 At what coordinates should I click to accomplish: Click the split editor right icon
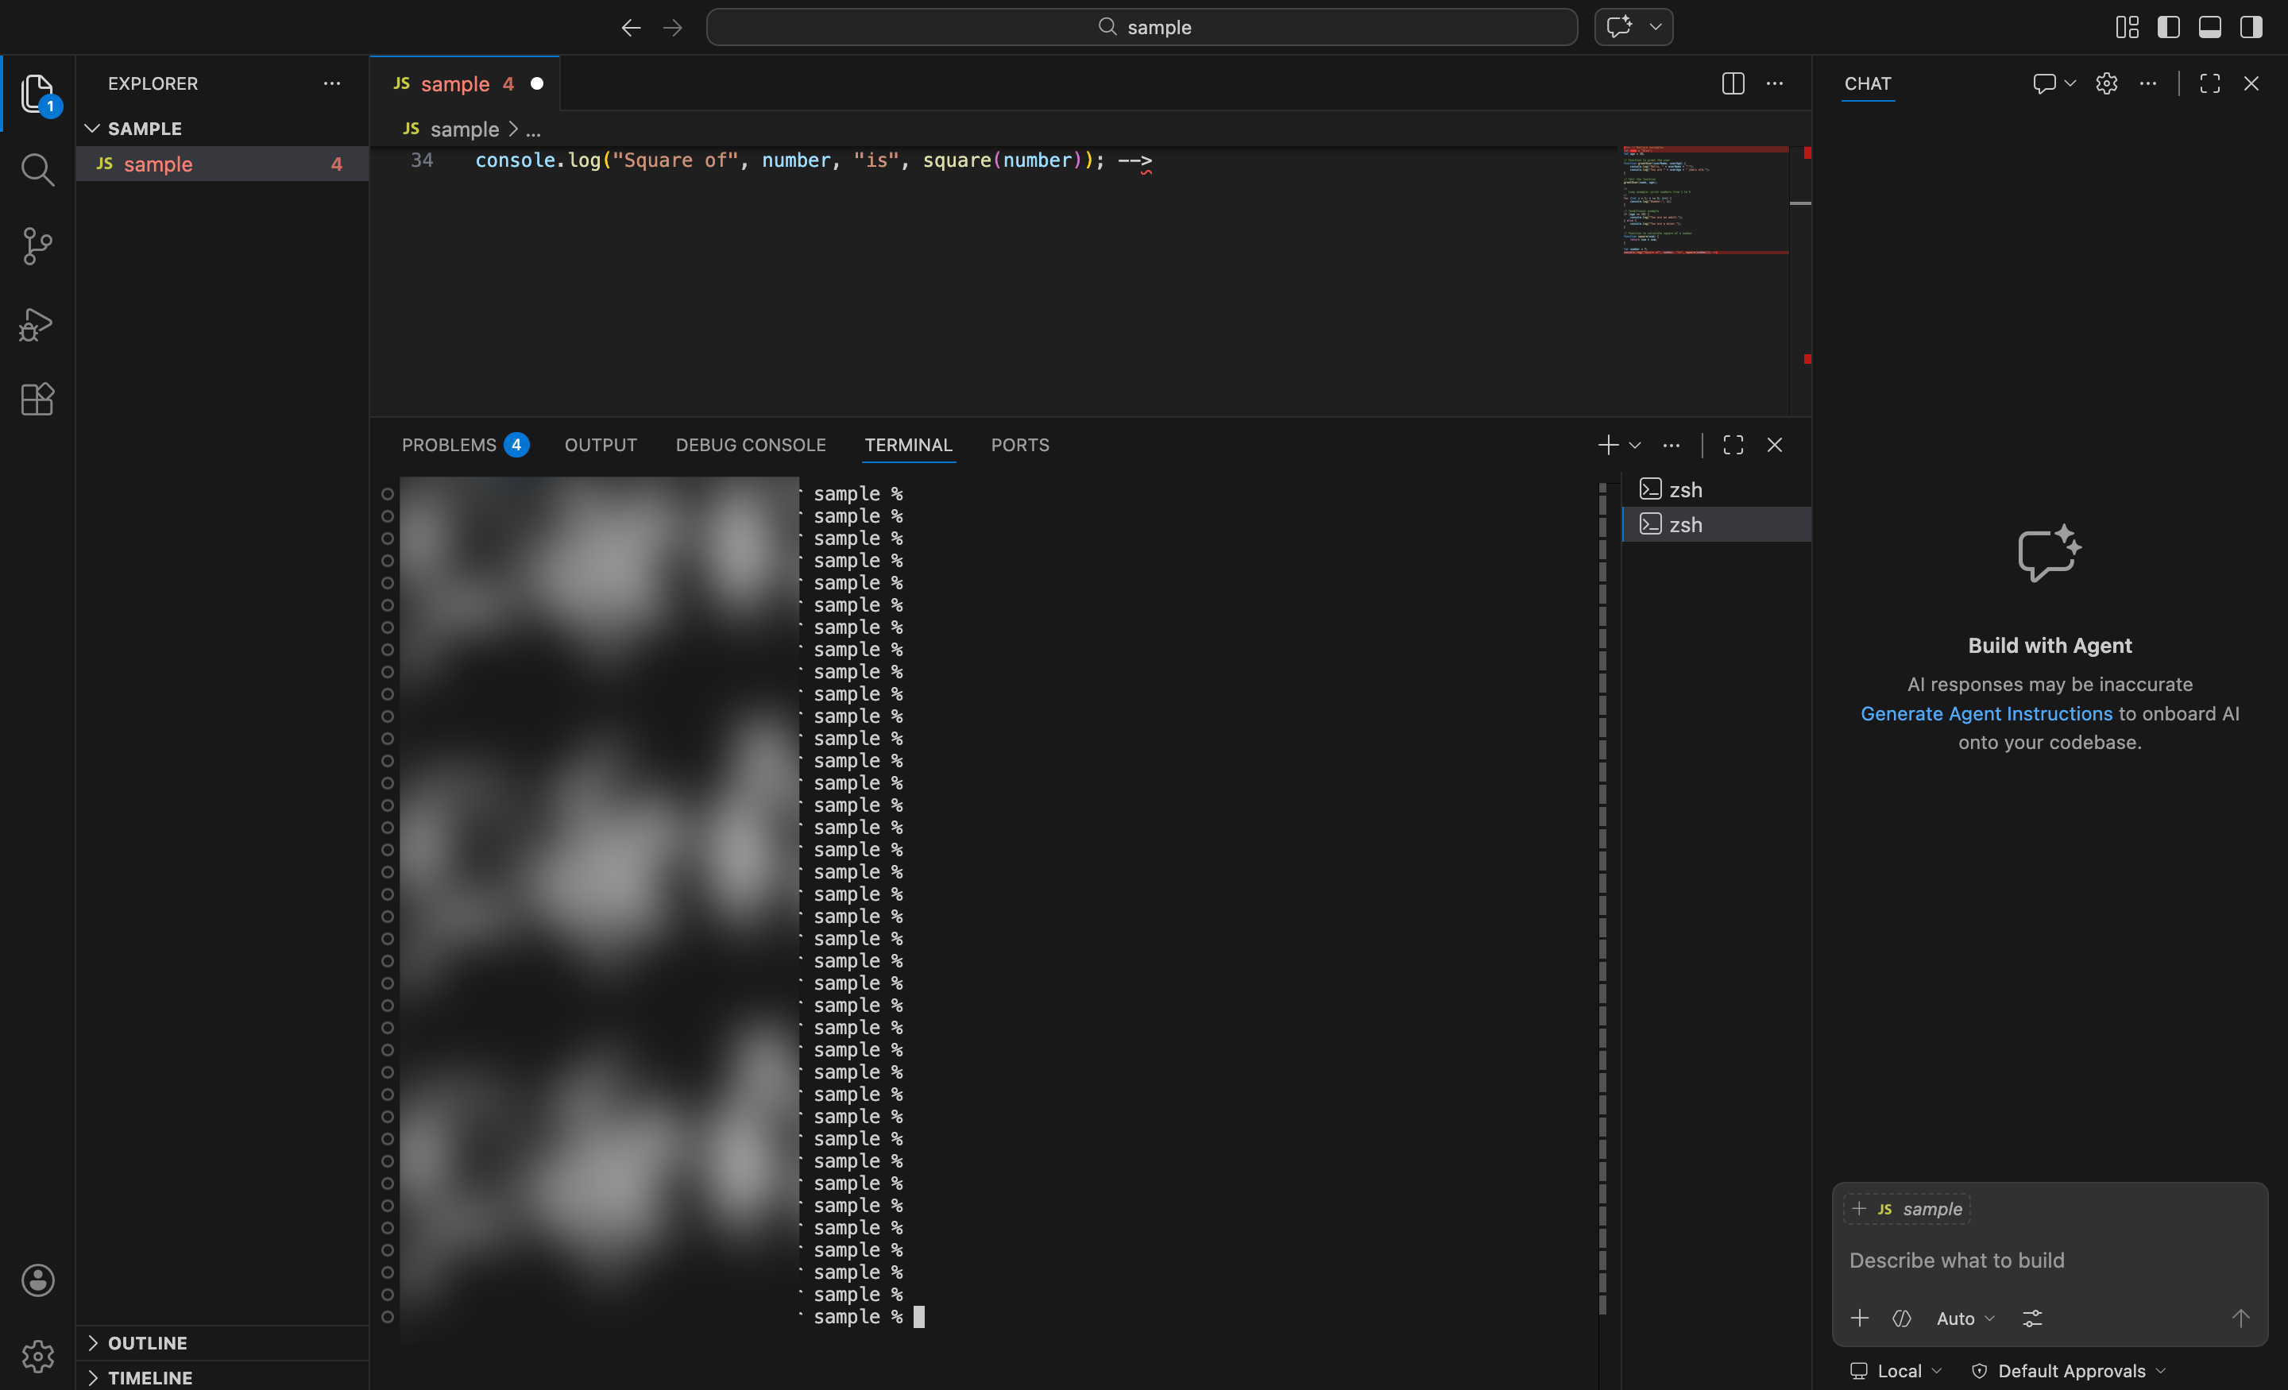pos(1733,83)
